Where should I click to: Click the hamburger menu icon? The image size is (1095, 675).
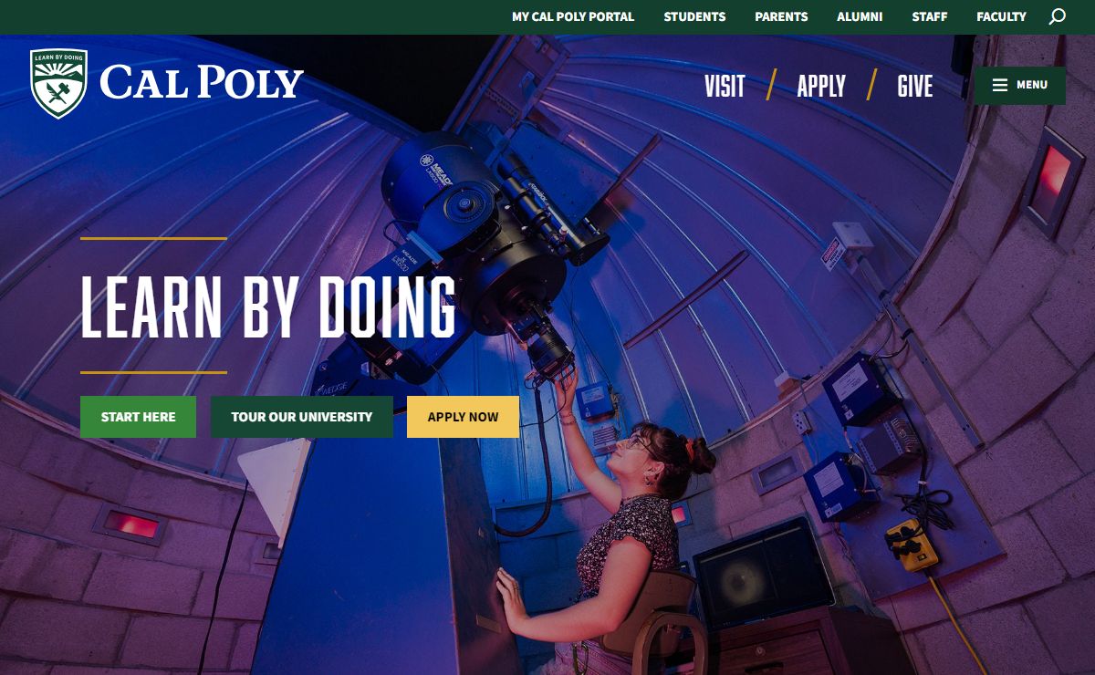(1000, 85)
